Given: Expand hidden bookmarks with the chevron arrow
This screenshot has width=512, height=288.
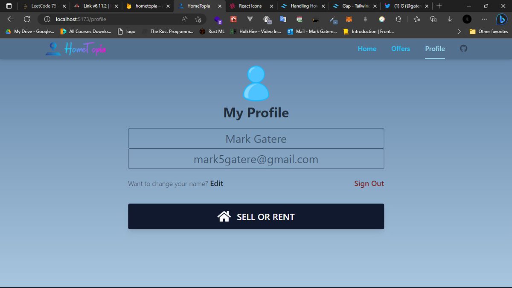Looking at the screenshot, I should (x=459, y=32).
